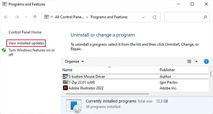Select 'Programs and Features' breadcrumb
The image size is (213, 114).
coord(109,17)
